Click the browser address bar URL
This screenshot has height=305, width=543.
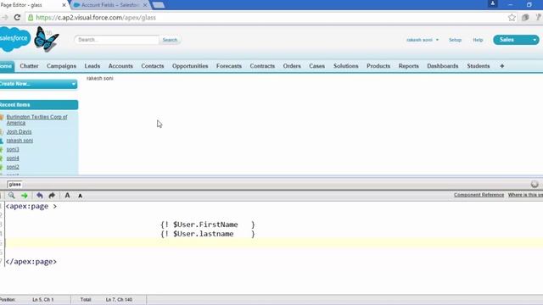click(96, 17)
